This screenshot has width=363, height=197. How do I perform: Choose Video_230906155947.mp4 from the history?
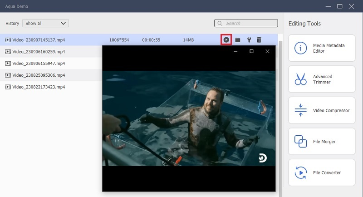tap(39, 64)
